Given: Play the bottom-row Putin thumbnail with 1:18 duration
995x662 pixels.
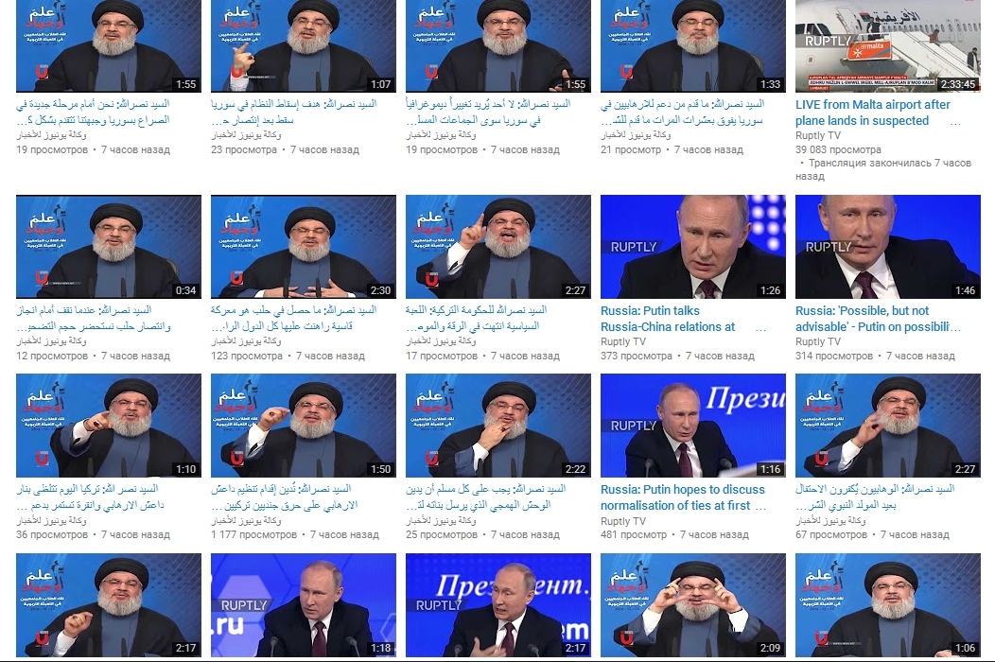Looking at the screenshot, I should 304,605.
